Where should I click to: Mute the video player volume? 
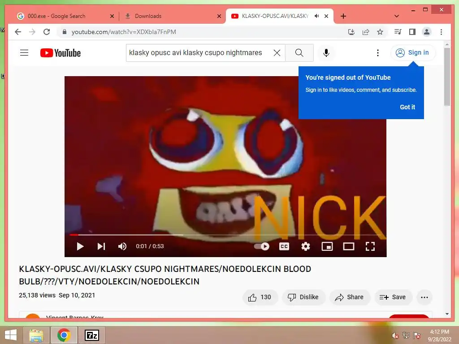tap(122, 246)
